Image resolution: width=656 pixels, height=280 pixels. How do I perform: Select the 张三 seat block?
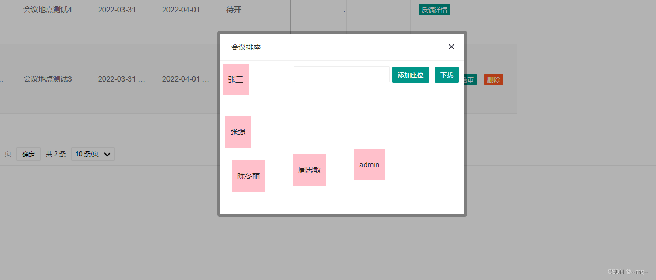pyautogui.click(x=236, y=79)
